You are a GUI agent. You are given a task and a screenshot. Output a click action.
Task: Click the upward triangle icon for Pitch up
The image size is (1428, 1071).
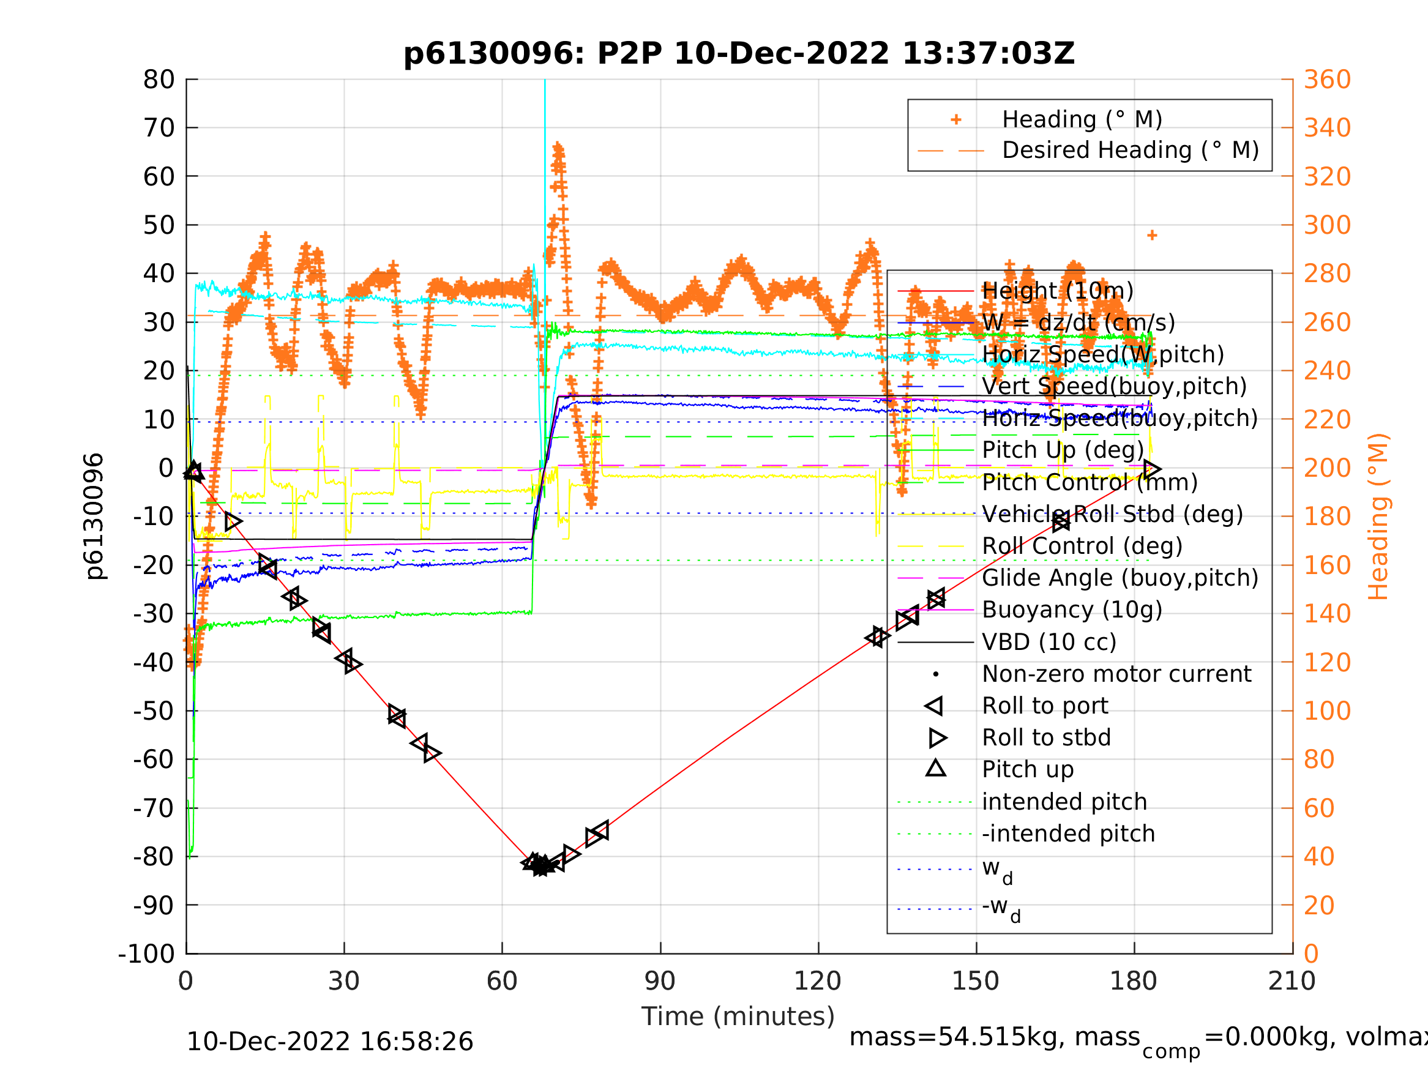point(936,767)
